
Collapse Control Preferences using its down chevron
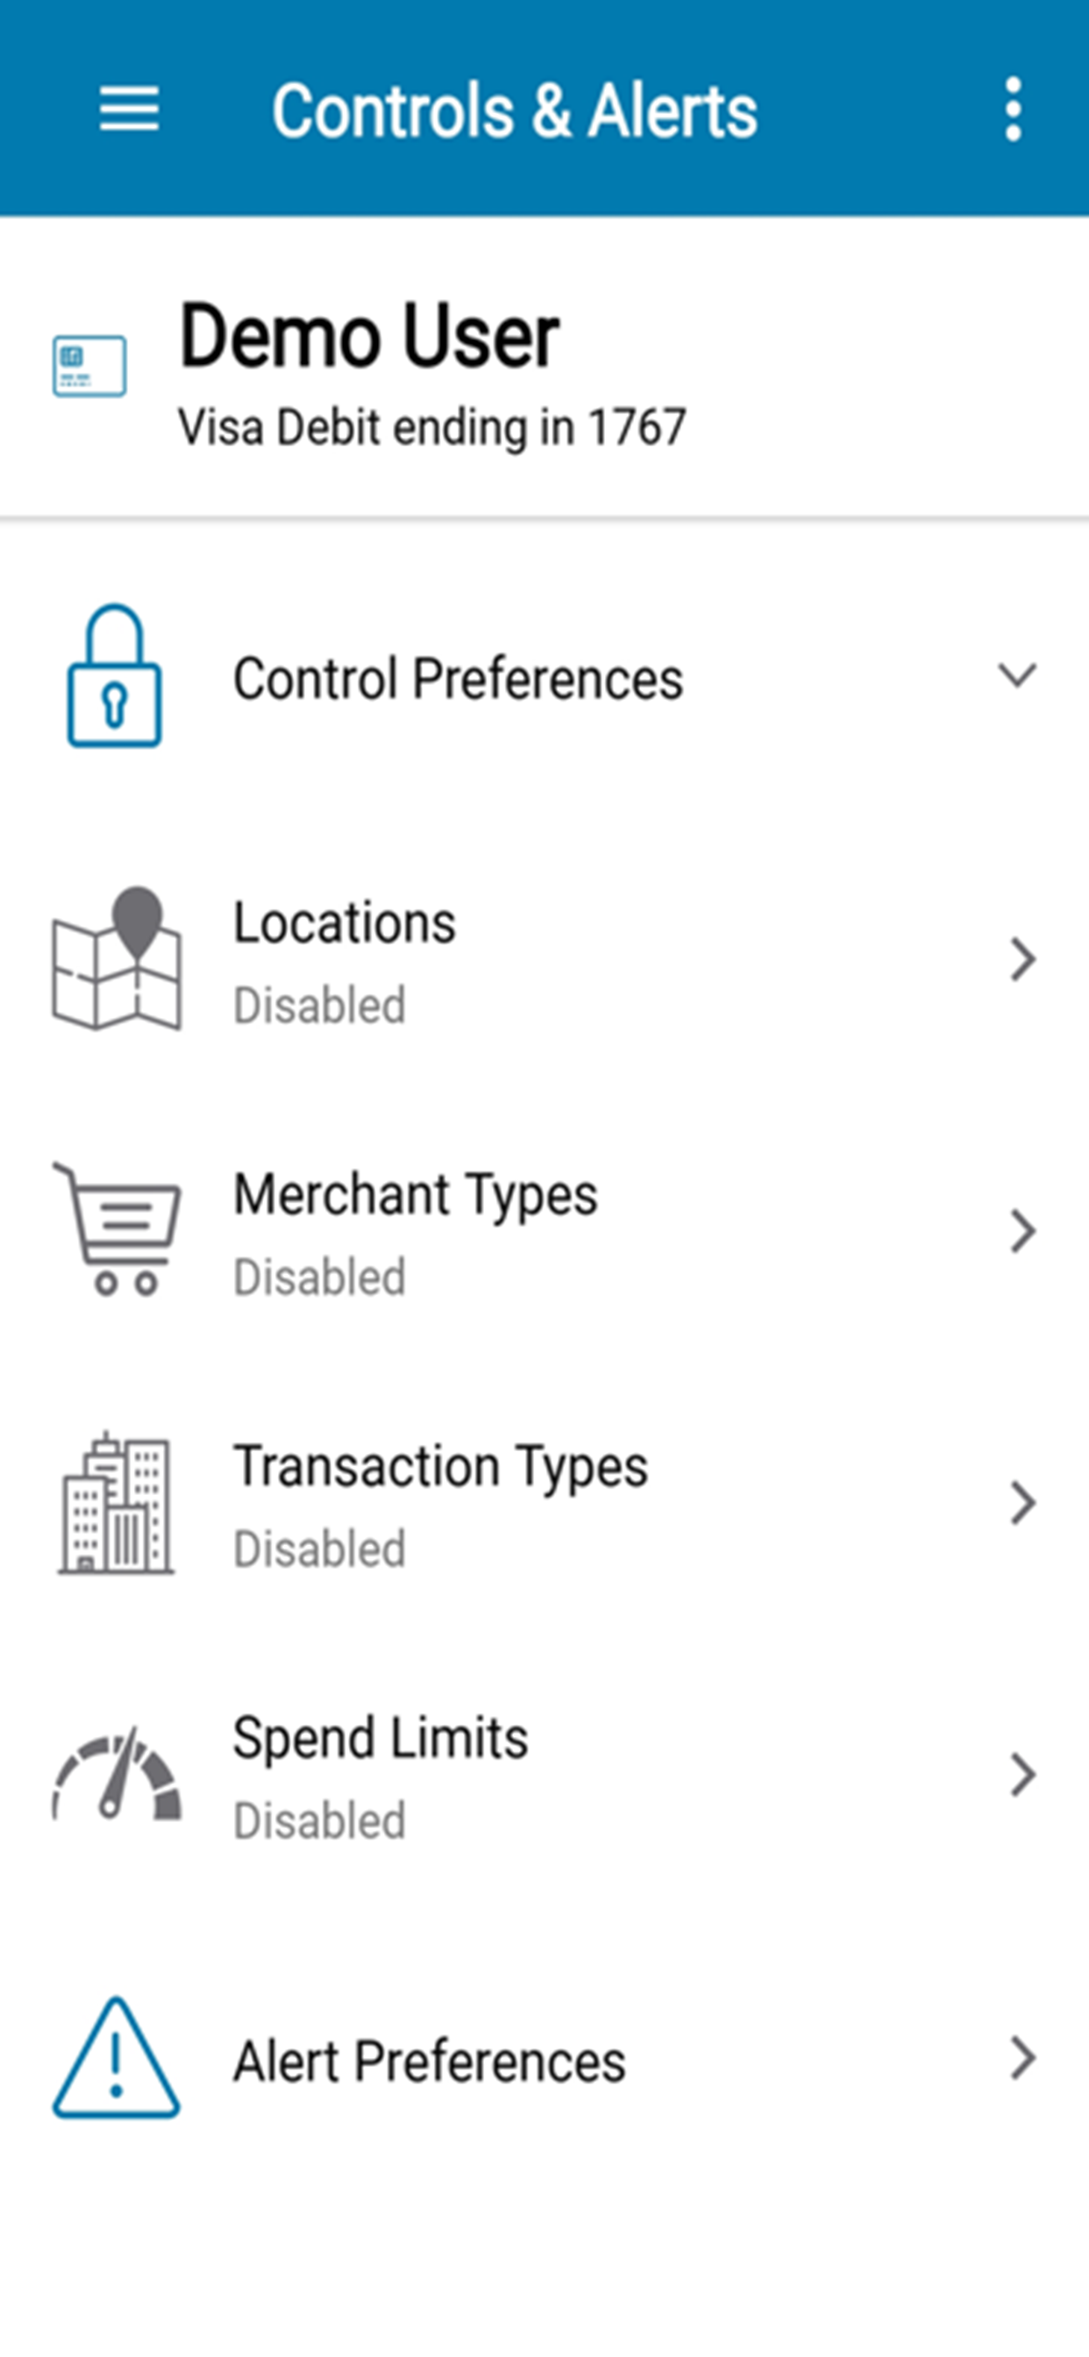(1017, 675)
